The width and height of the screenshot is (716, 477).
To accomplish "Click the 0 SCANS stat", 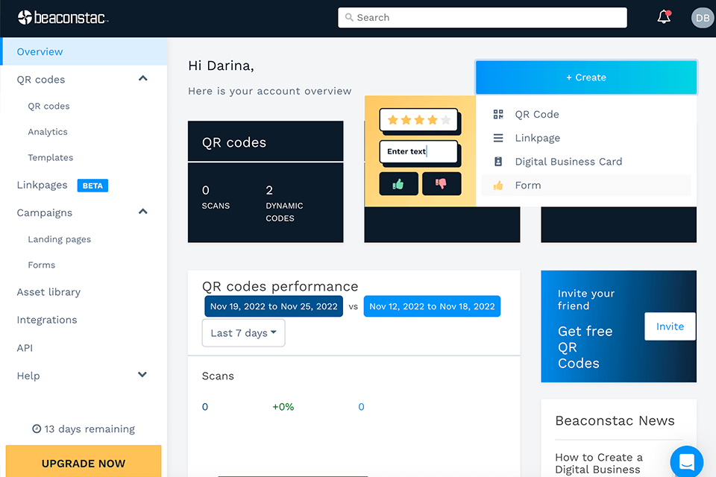I will [216, 198].
